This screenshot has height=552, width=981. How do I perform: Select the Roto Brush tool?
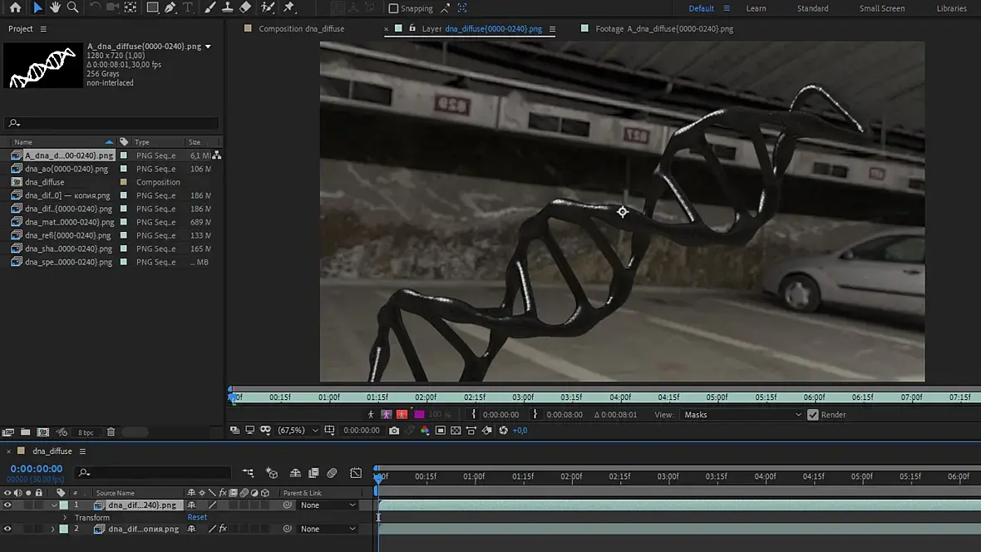tap(268, 7)
